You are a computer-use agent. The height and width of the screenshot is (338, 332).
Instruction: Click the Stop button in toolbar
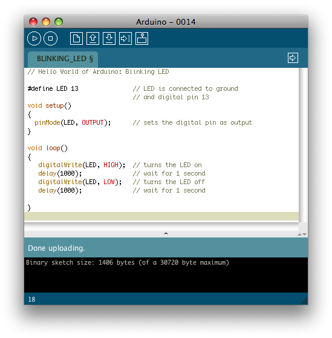[50, 39]
